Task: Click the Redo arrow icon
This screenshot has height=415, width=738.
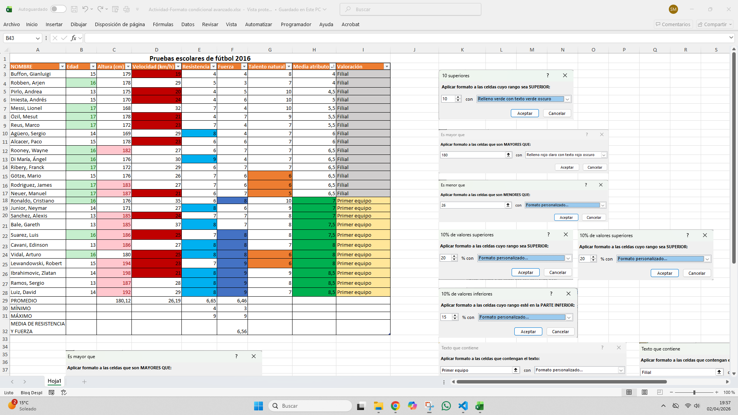Action: point(100,9)
